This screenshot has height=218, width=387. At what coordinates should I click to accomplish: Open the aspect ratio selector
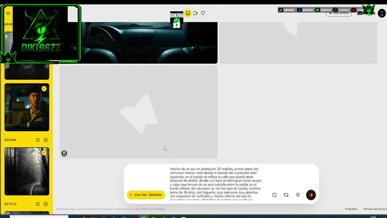286,195
